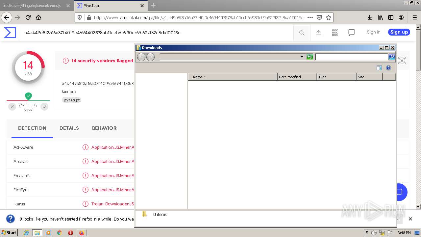Sort by the Date modified column
The width and height of the screenshot is (421, 237).
297,77
